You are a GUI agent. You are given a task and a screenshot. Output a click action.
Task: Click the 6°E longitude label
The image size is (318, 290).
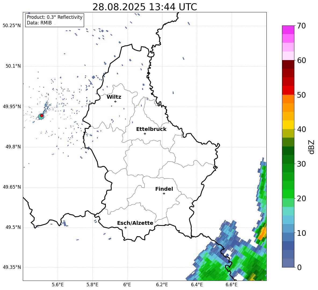pyautogui.click(x=127, y=285)
